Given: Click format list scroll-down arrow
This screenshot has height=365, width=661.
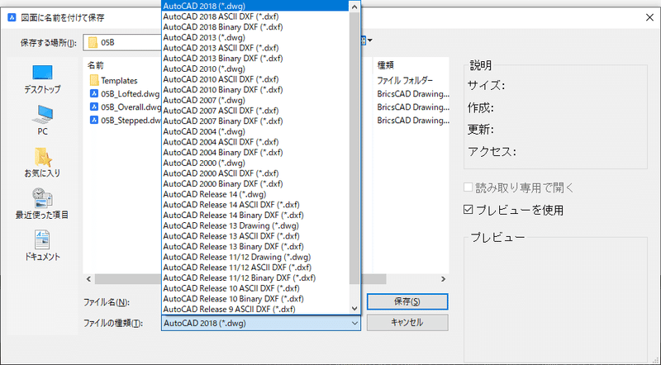Looking at the screenshot, I should pos(354,309).
